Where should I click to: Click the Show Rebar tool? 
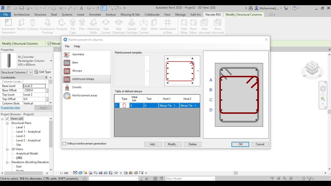click(193, 26)
